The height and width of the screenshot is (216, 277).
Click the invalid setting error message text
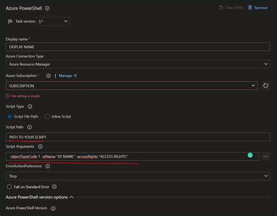tap(26, 96)
